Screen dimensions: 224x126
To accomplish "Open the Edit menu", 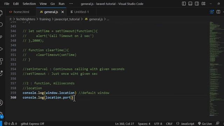I will 16,4.
